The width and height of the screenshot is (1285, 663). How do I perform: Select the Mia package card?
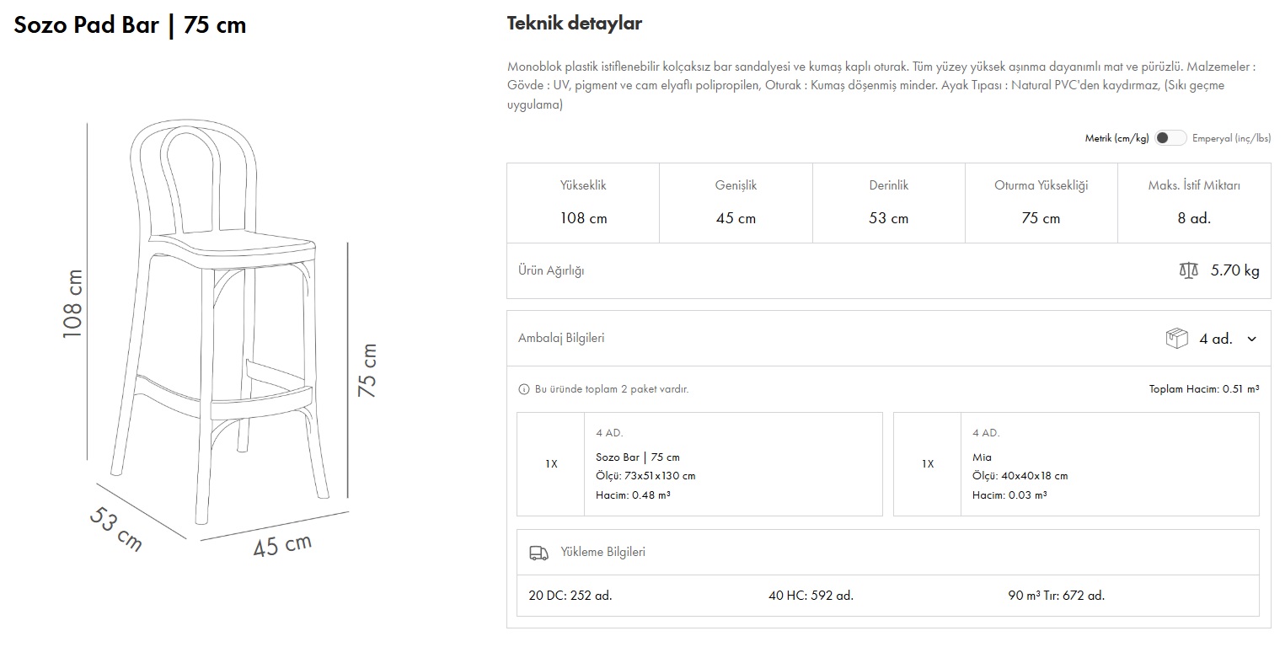point(1076,464)
